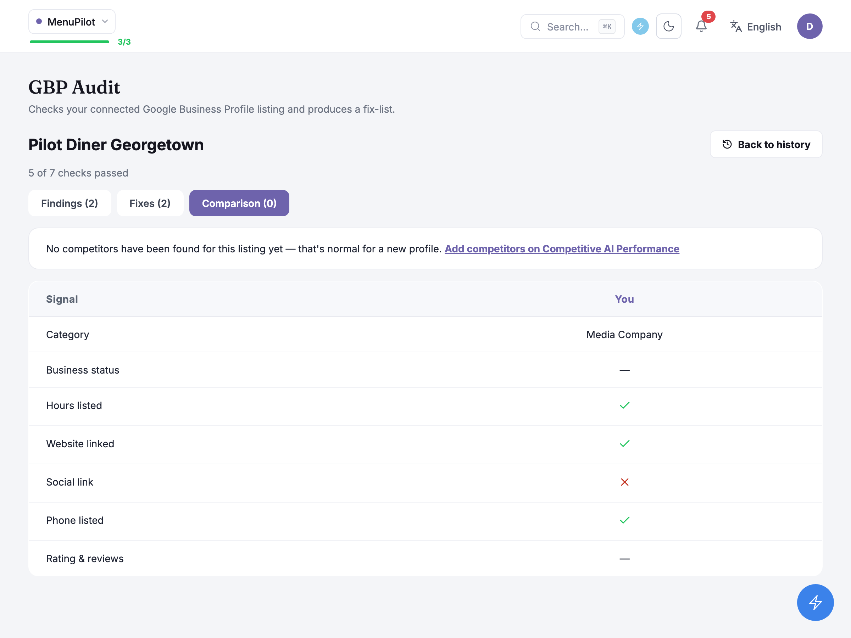Click the floating blue lightning action button
The image size is (851, 638).
pos(815,602)
